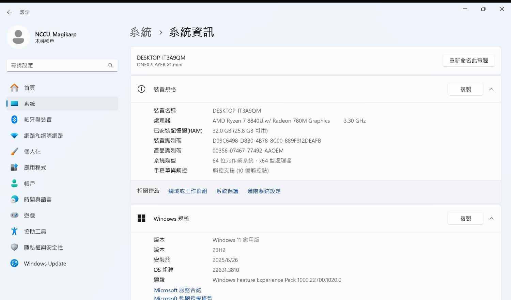Screen dimensions: 511x300
Task: Select 藍牙與裝置 in the sidebar
Action: point(62,120)
